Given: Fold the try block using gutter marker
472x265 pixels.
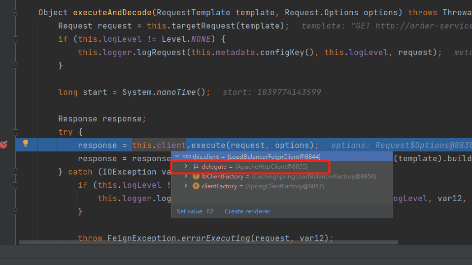Looking at the screenshot, I should [x=15, y=132].
